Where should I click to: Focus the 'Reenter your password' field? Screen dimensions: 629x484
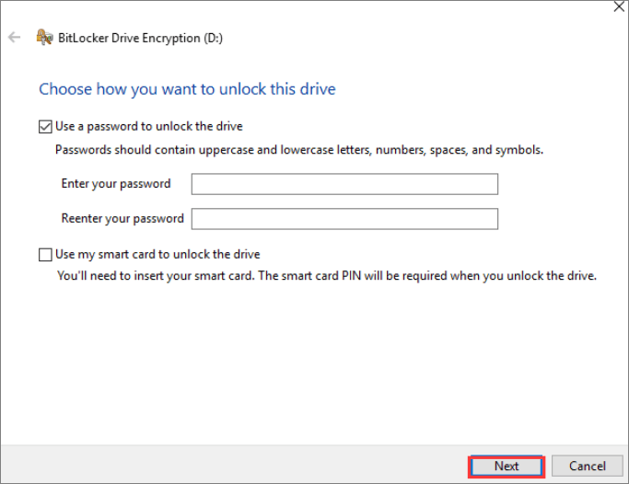pyautogui.click(x=344, y=219)
